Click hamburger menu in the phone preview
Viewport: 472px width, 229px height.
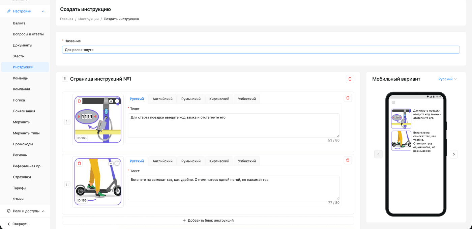coord(393,103)
